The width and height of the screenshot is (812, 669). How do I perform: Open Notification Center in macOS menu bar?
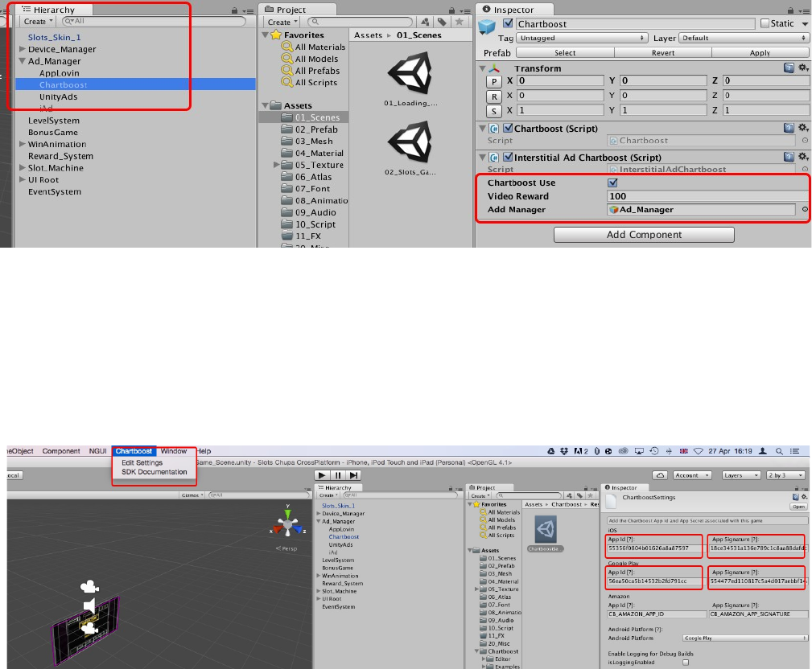[x=795, y=451]
